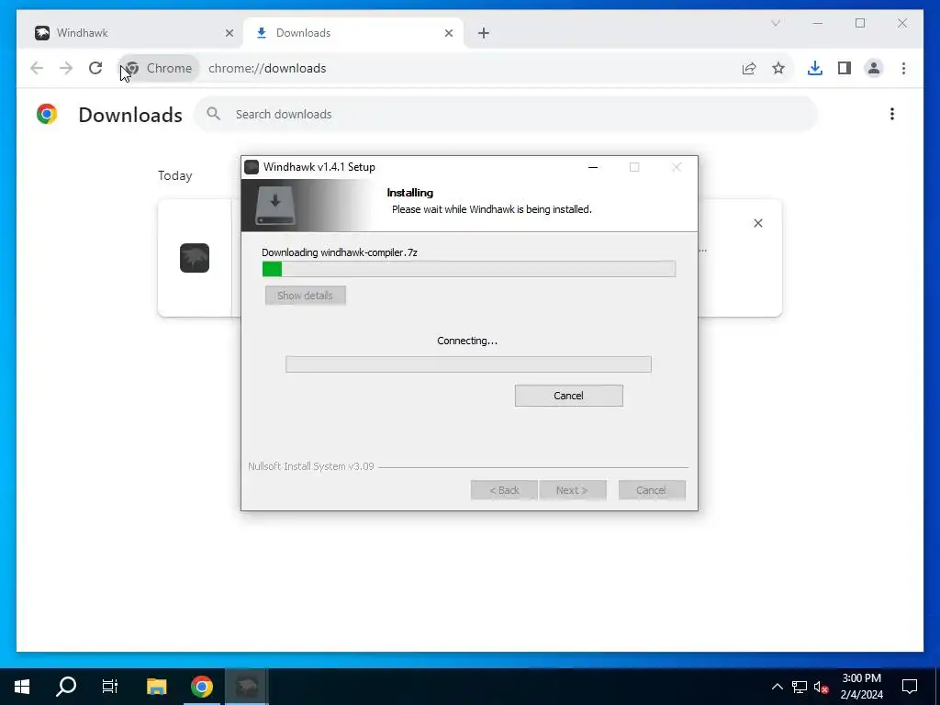Viewport: 940px width, 705px height.
Task: Open the Windows notification center
Action: click(x=910, y=687)
